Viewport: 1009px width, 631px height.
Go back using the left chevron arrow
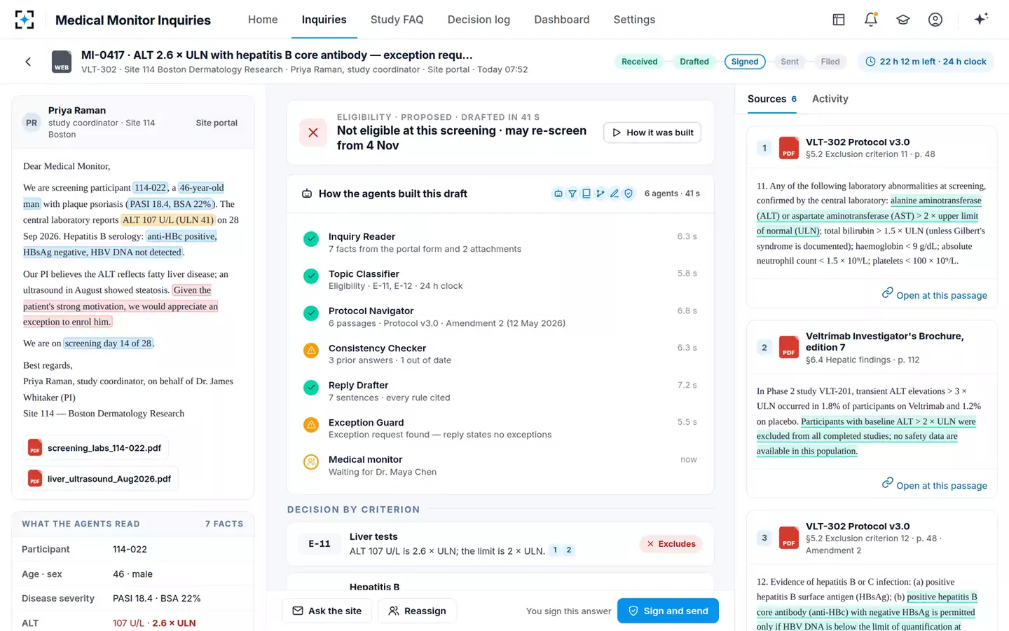(x=28, y=62)
